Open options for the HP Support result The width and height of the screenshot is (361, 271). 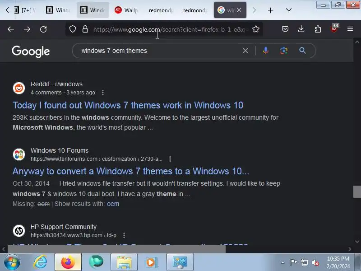coord(124,235)
